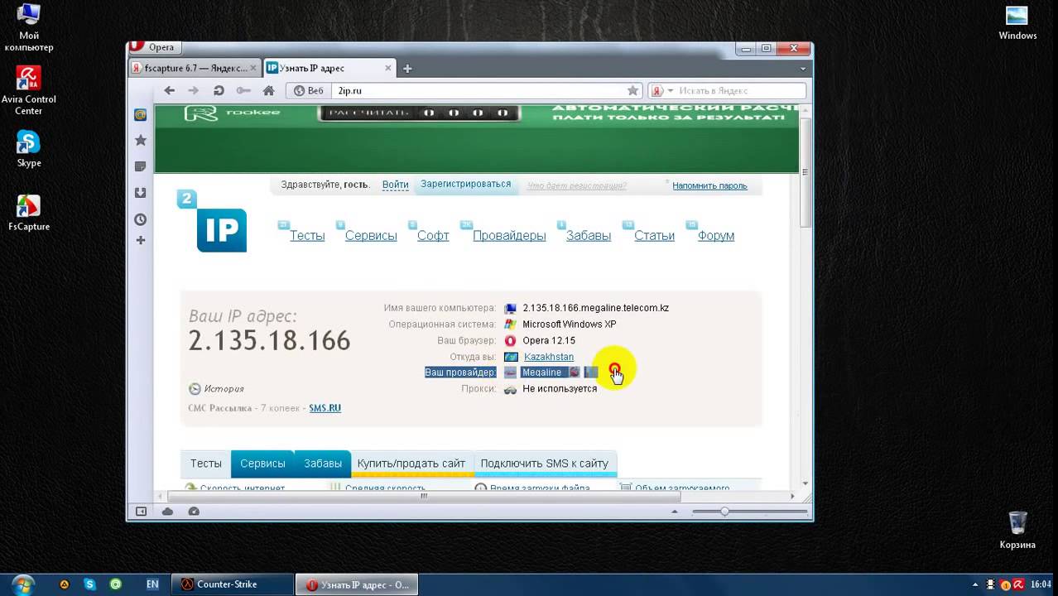
Task: Reload the 2ip.ru page
Action: click(x=219, y=90)
